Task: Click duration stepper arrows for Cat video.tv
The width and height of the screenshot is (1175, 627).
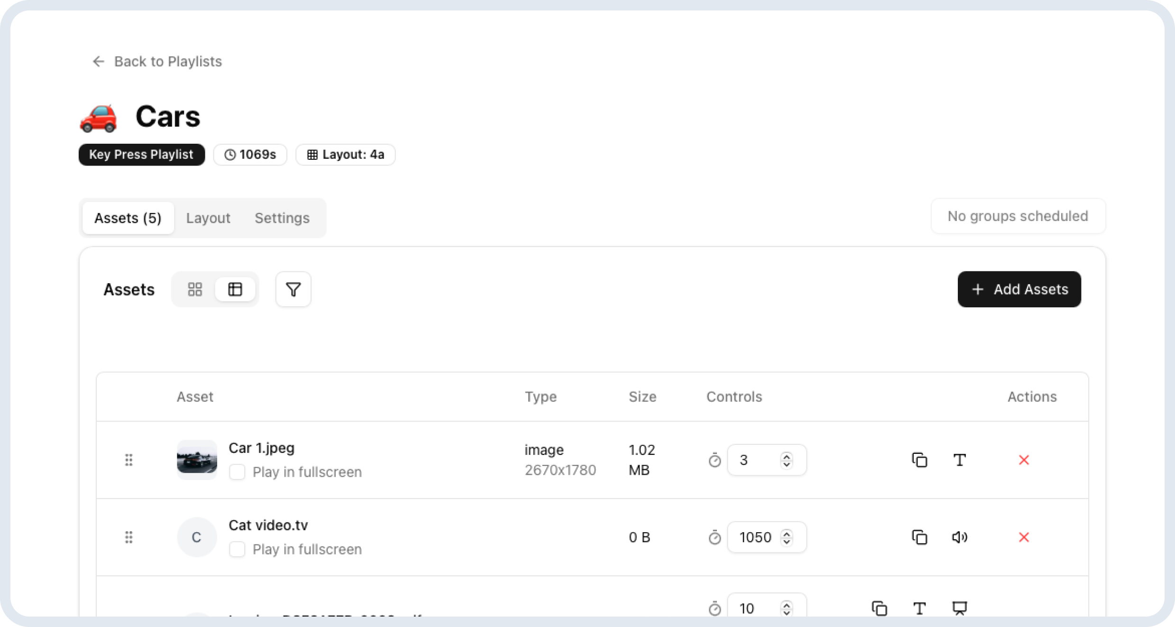Action: pos(787,537)
